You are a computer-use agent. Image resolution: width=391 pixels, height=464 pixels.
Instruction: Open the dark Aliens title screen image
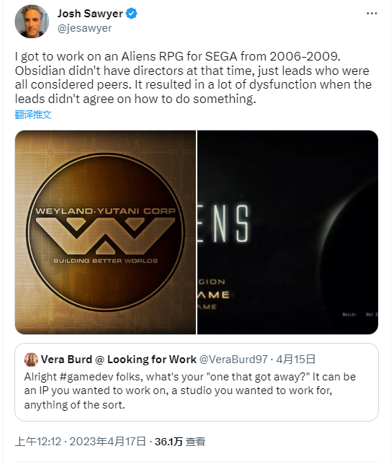287,232
